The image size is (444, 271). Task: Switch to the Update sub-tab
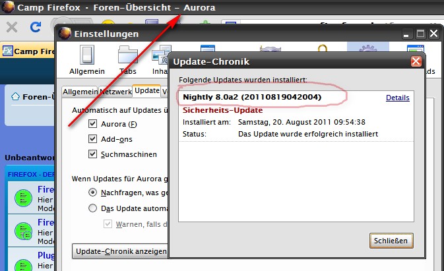coord(146,91)
